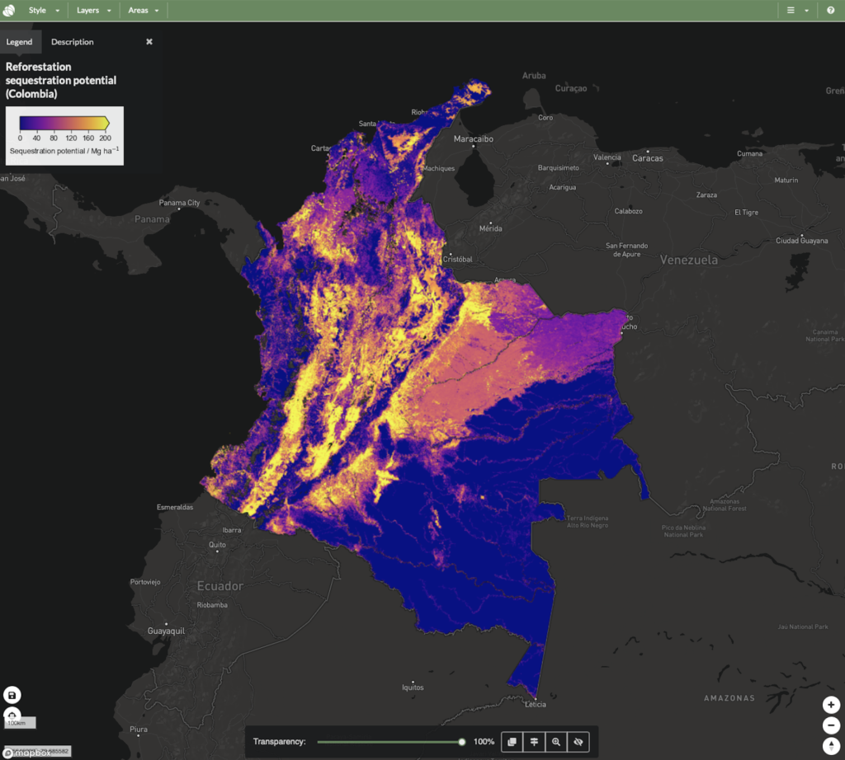Reset map bearing with the compass button

click(x=832, y=746)
